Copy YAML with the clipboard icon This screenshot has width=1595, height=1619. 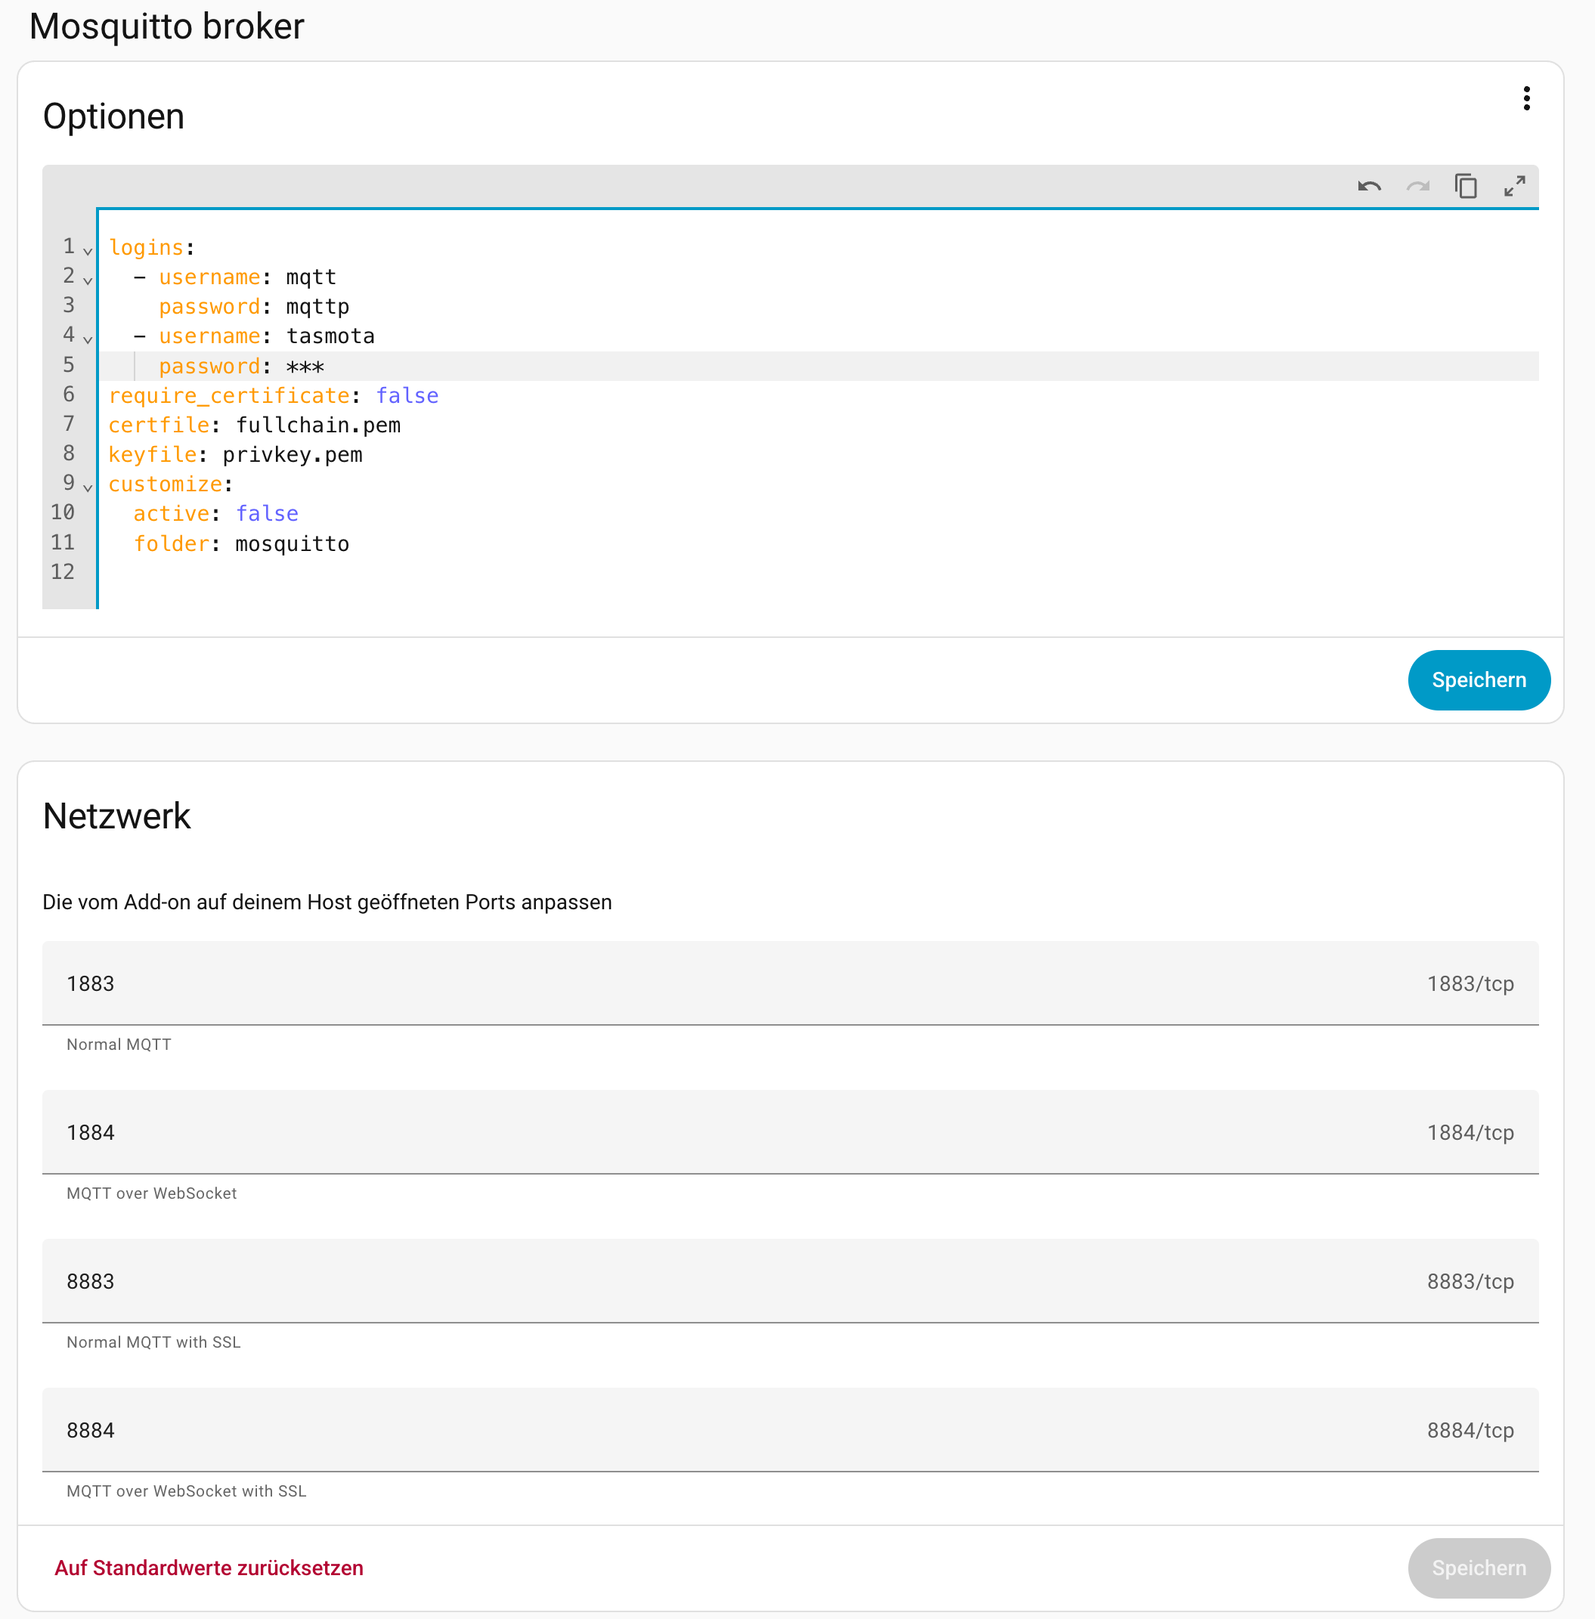point(1465,186)
